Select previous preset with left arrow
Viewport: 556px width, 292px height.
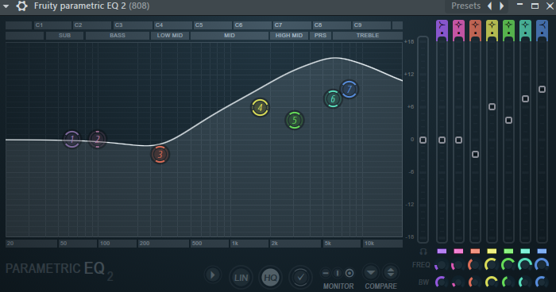pyautogui.click(x=490, y=6)
